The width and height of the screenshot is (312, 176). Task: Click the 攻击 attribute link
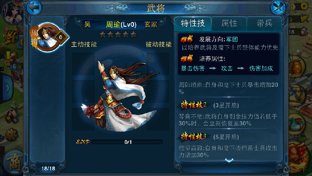[x=227, y=68]
